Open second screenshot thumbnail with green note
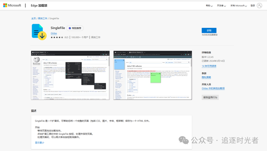The height and width of the screenshot is (151, 267). click(153, 75)
